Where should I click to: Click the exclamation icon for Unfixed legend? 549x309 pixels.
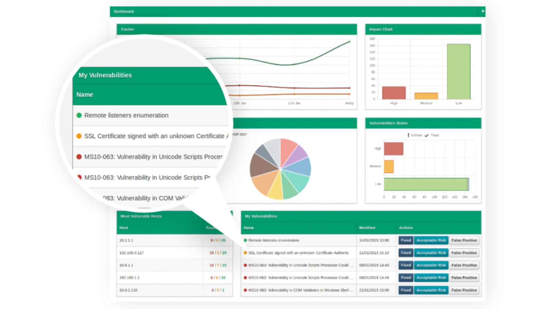point(408,135)
